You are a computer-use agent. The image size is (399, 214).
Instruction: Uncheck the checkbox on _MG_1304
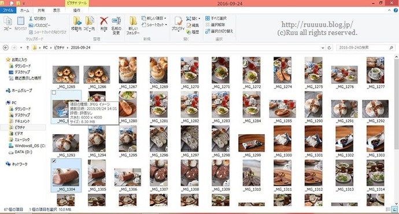click(54, 161)
